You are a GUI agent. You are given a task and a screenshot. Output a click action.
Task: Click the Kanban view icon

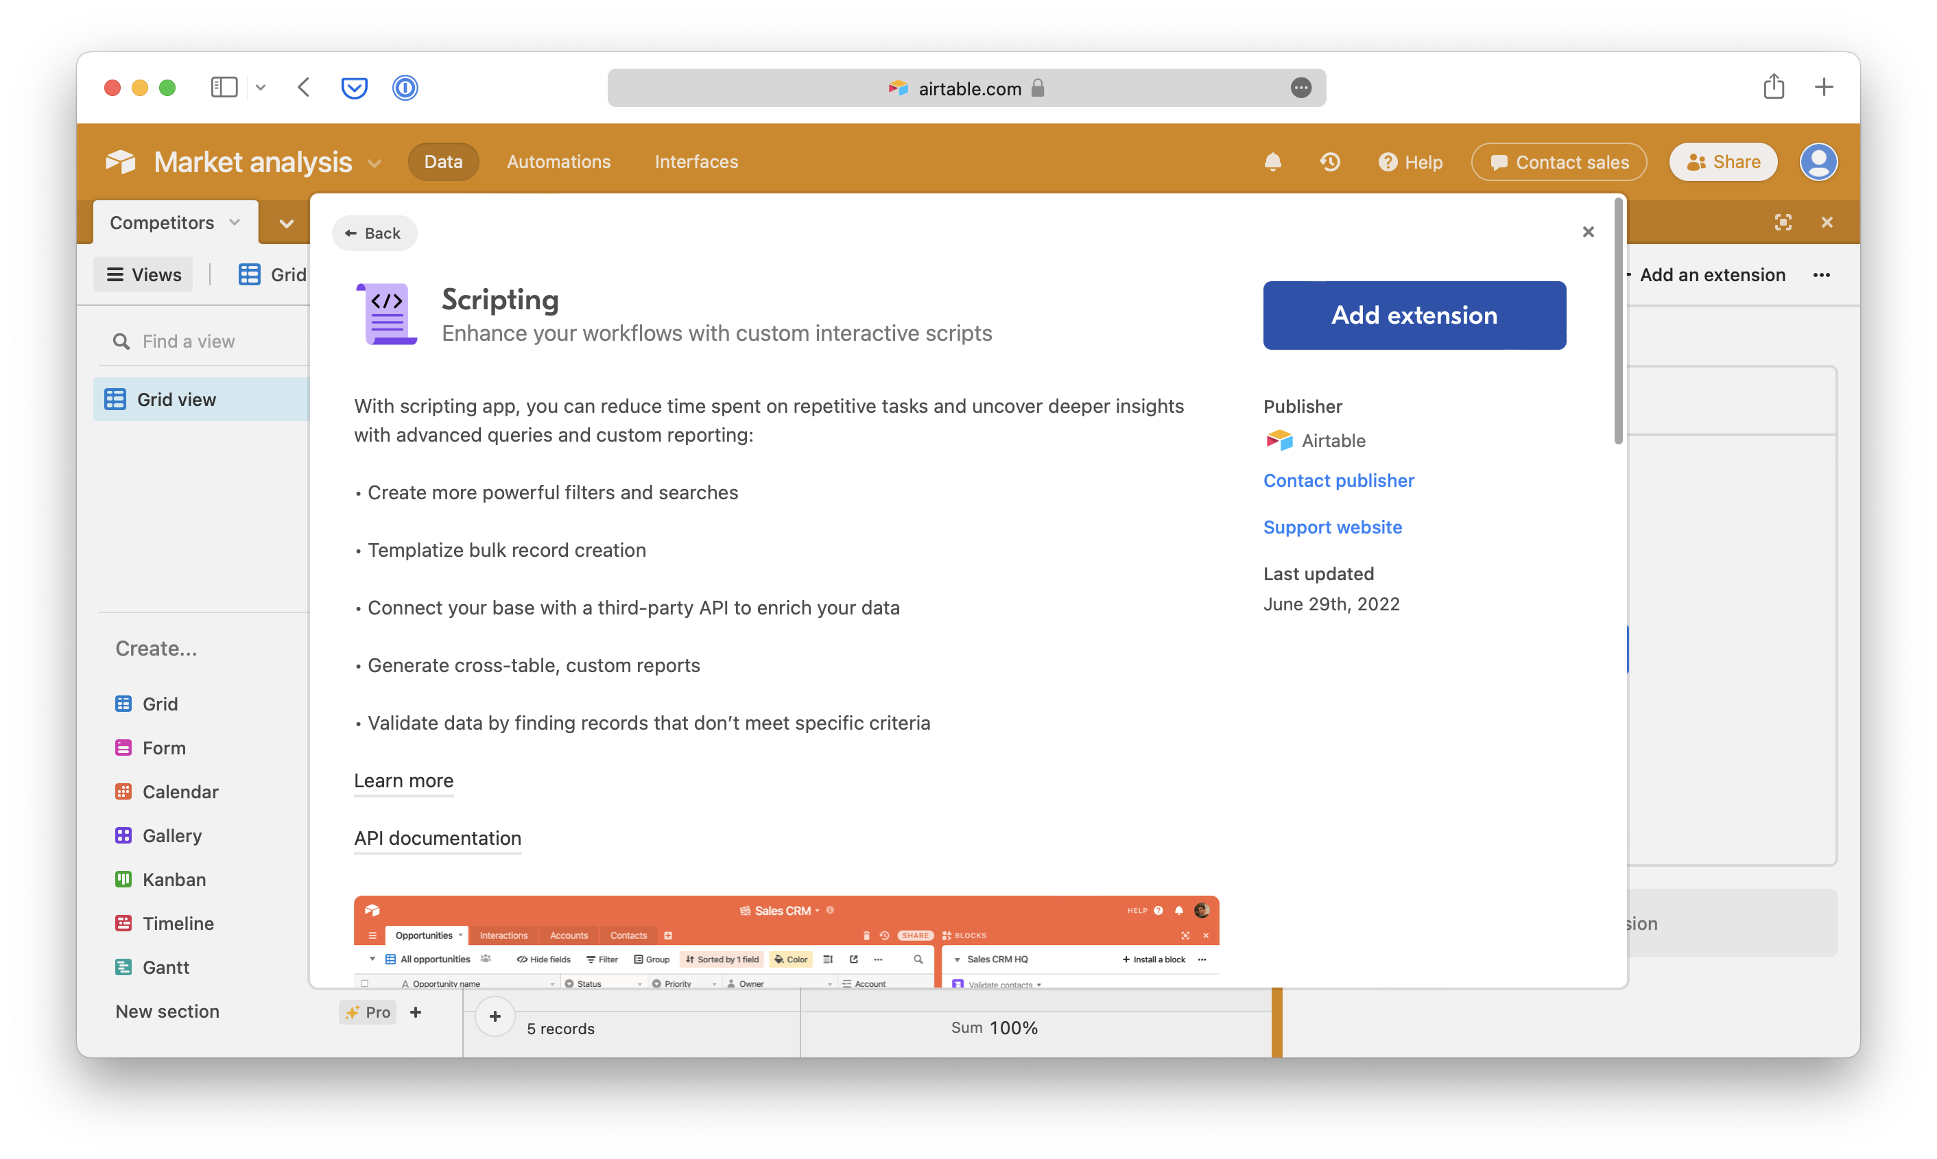tap(123, 879)
